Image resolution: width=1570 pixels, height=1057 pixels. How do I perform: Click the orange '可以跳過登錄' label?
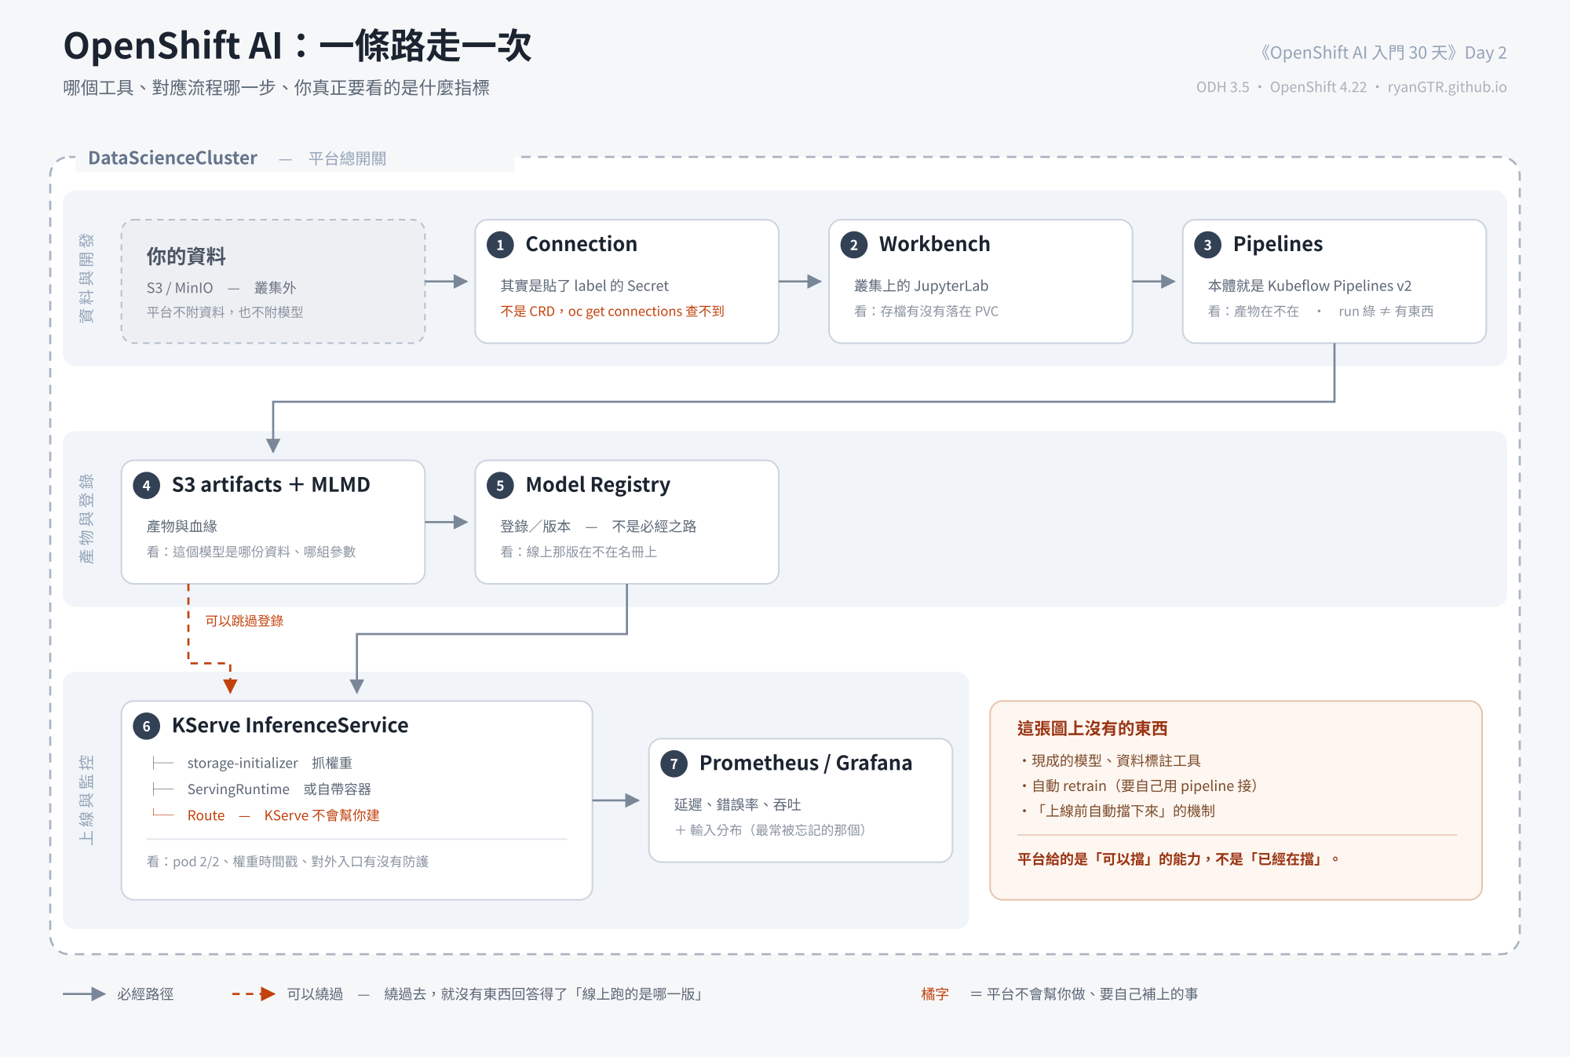(244, 621)
